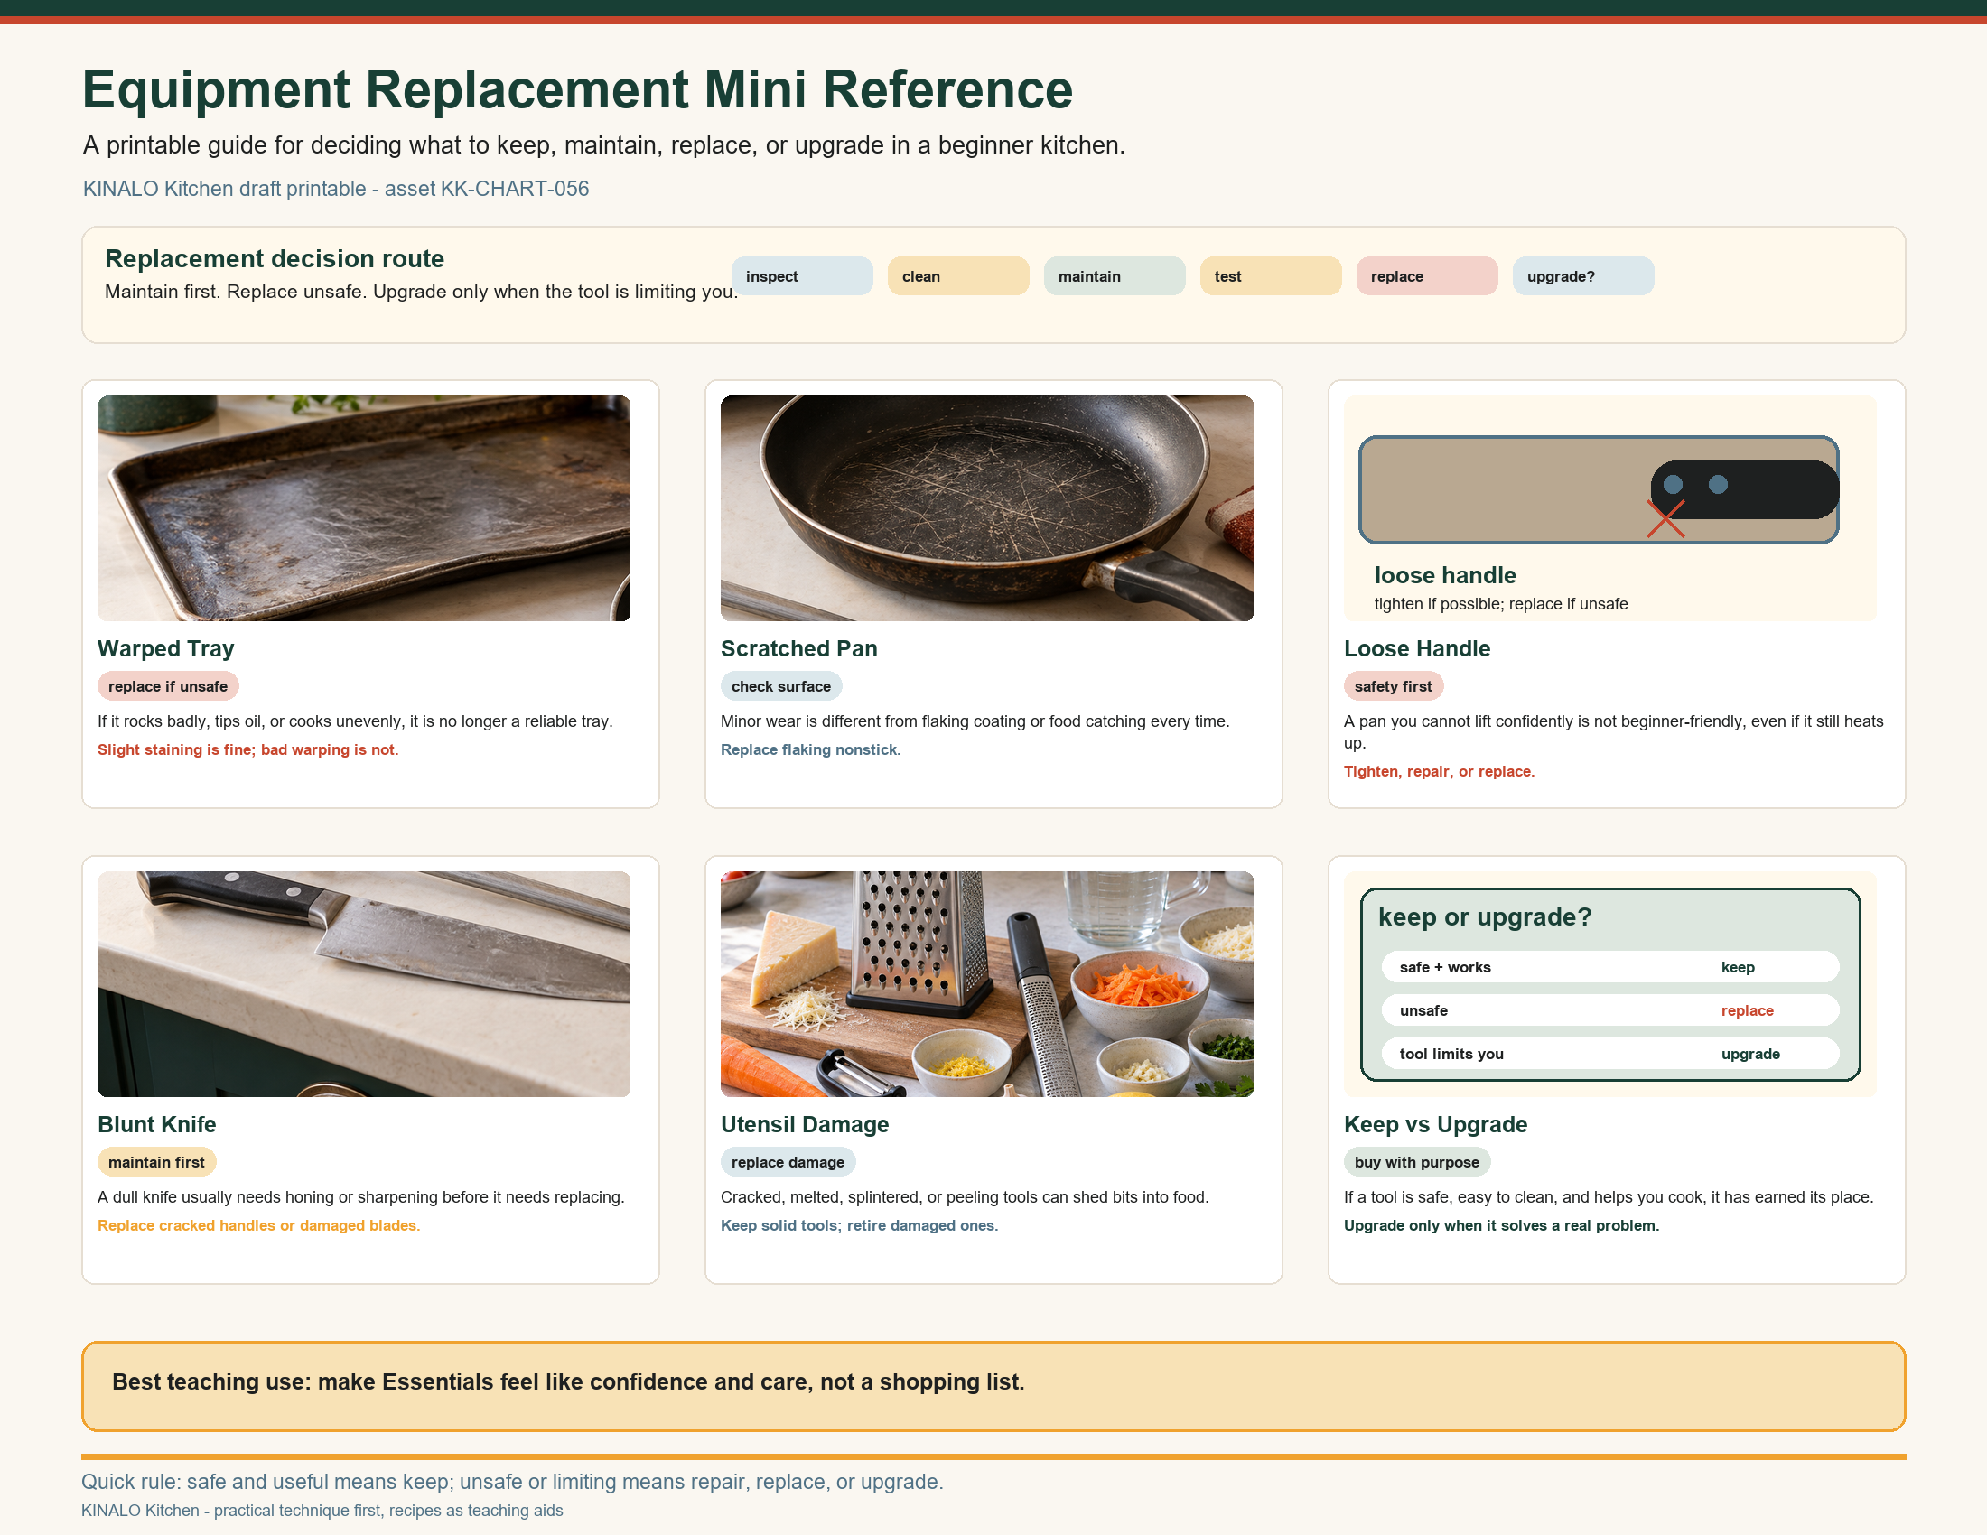Screen dimensions: 1987x1535
Task: Click the red X on loose handle diagram
Action: point(1665,519)
